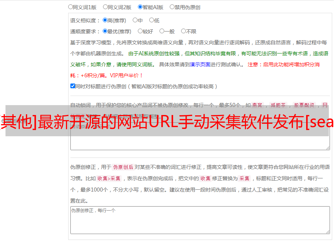
Task: Set 通顺度要求 to 一般
Action: (x=162, y=31)
